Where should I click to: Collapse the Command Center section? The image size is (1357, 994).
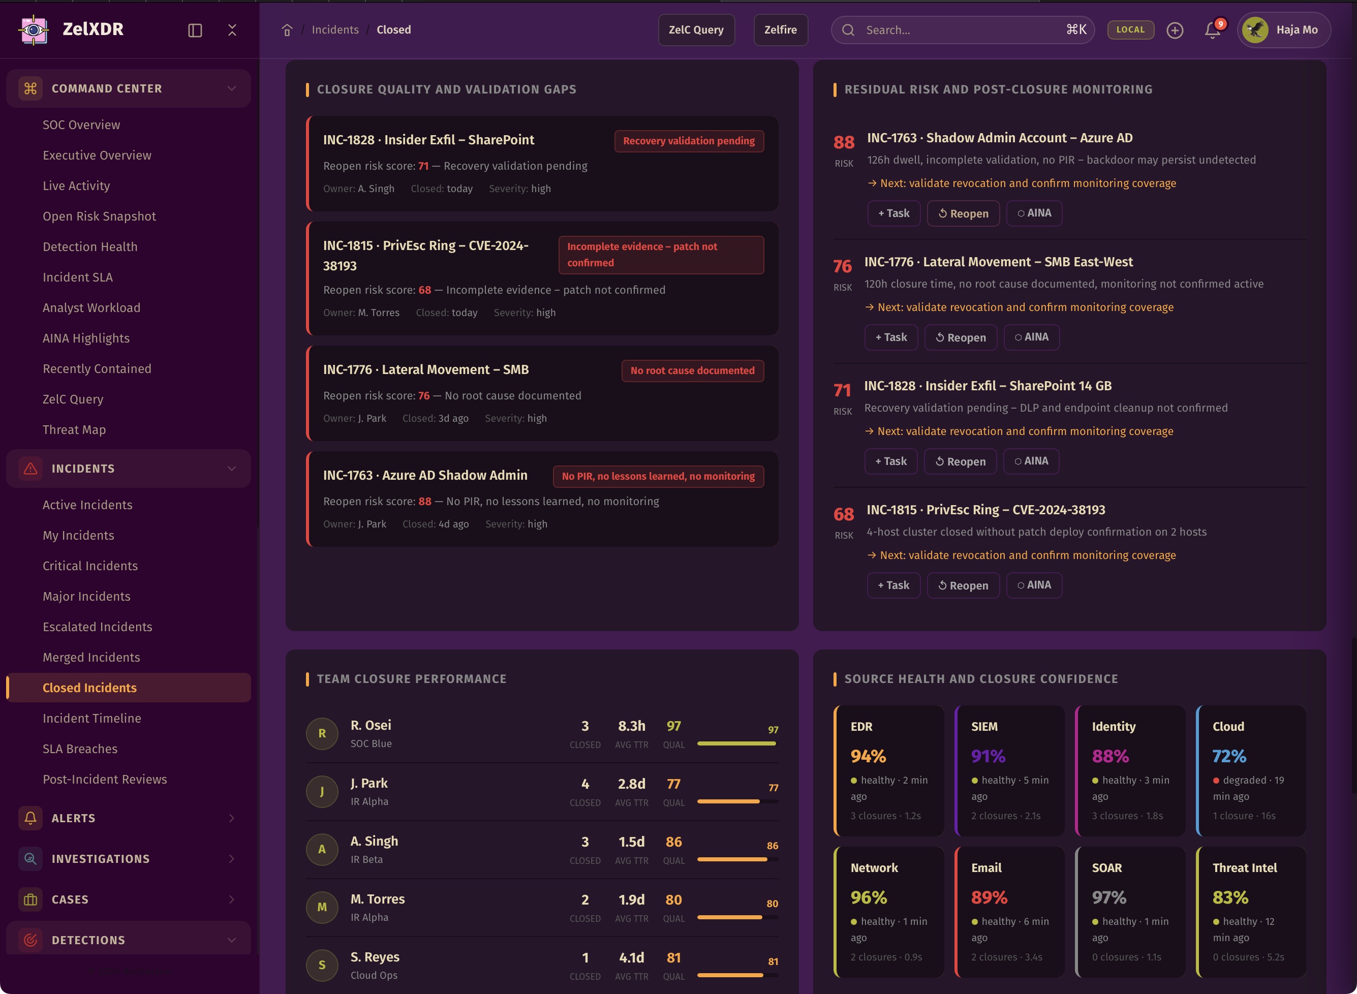(x=232, y=88)
